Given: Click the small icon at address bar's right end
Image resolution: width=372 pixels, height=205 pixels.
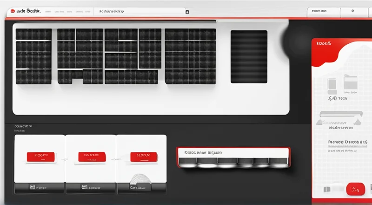Looking at the screenshot, I should pos(187,12).
